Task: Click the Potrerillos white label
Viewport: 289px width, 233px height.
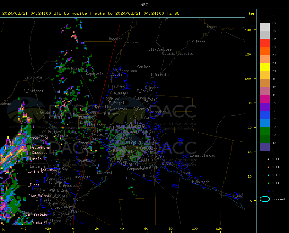Action: coord(38,138)
